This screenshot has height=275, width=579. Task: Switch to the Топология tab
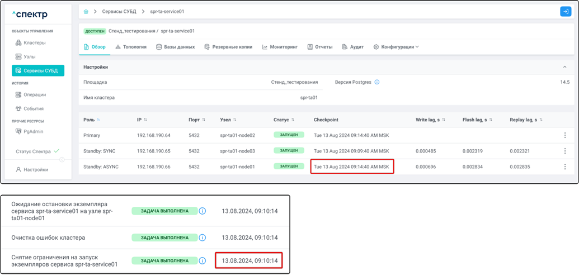click(x=131, y=47)
